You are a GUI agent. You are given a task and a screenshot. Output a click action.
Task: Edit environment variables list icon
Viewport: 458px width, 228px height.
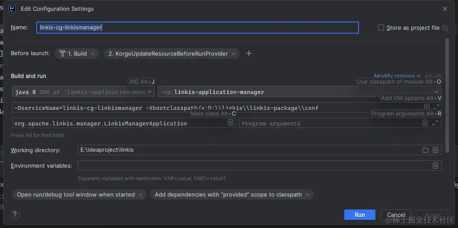click(435, 166)
